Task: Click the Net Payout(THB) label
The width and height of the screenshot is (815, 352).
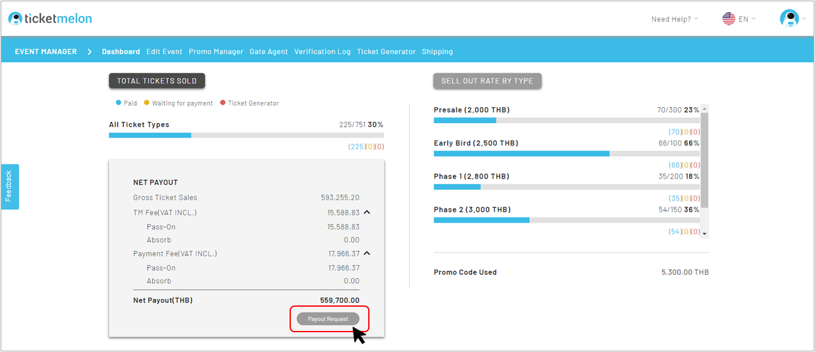Action: point(163,300)
